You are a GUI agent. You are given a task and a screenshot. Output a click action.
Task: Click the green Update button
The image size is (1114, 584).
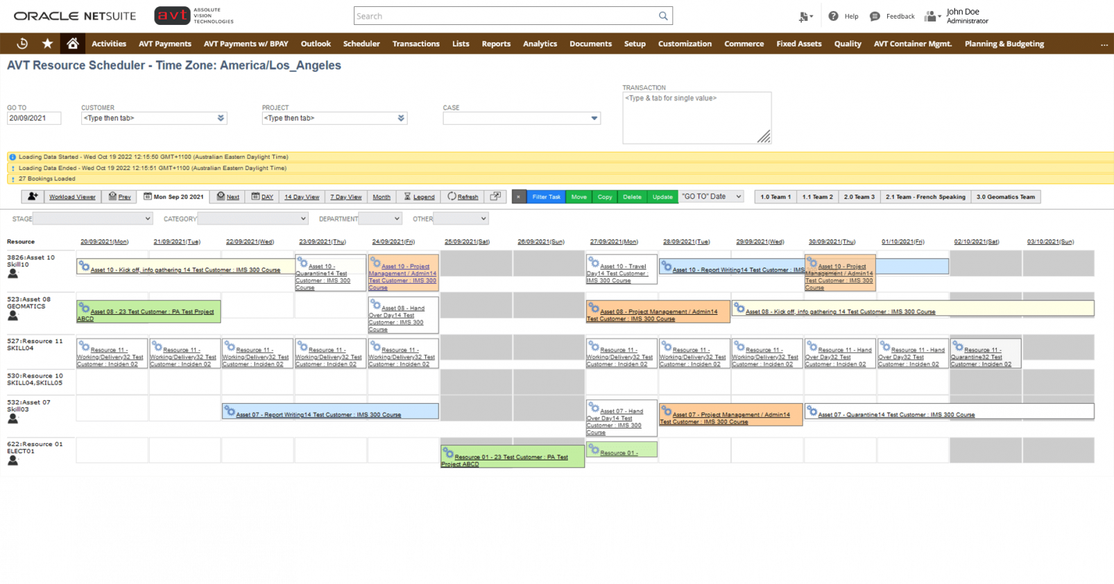pos(662,197)
